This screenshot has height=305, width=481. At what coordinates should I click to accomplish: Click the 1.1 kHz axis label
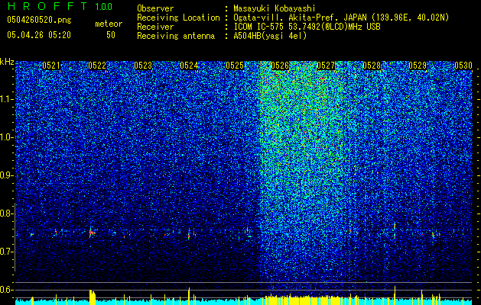pyautogui.click(x=6, y=99)
